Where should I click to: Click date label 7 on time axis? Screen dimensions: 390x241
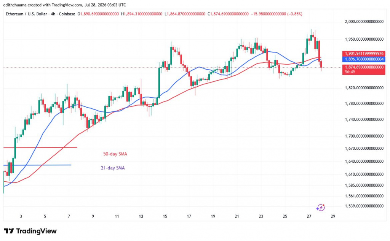pos(69,216)
